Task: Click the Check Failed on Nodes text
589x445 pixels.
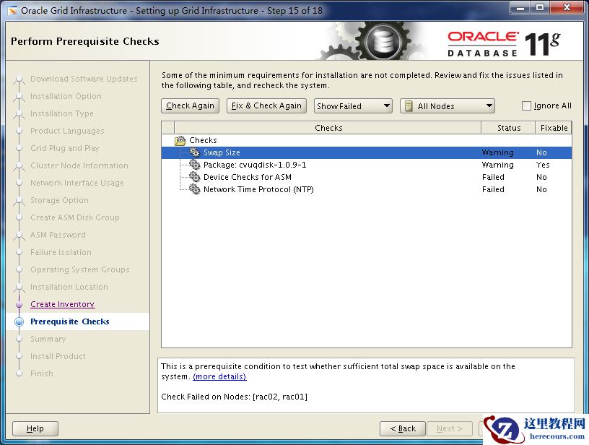Action: pyautogui.click(x=234, y=397)
